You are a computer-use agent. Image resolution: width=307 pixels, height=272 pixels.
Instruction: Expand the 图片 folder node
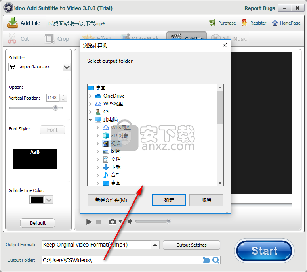coord(98,151)
